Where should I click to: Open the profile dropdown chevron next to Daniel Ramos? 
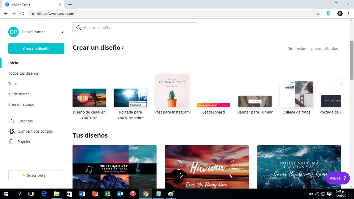click(62, 32)
